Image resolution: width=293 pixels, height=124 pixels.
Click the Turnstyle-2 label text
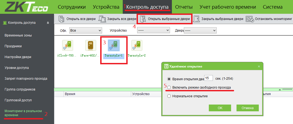pos(137,55)
